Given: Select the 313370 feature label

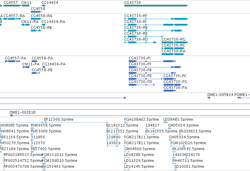Looking at the screenshot, I should pyautogui.click(x=38, y=143).
